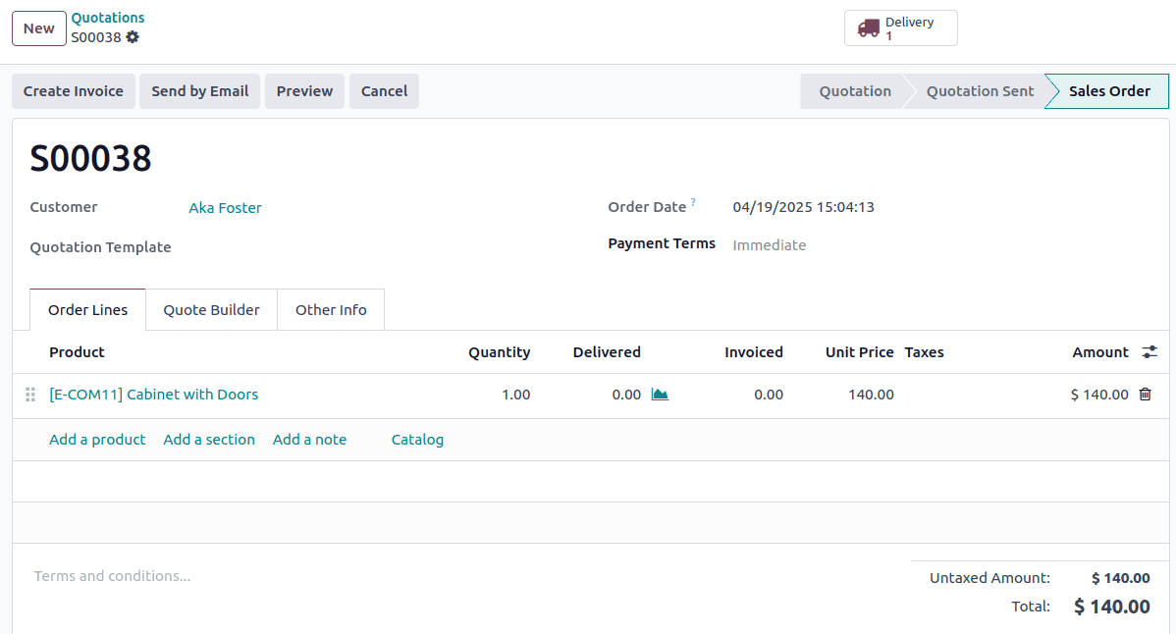Click the Invoiced column header

coord(754,352)
